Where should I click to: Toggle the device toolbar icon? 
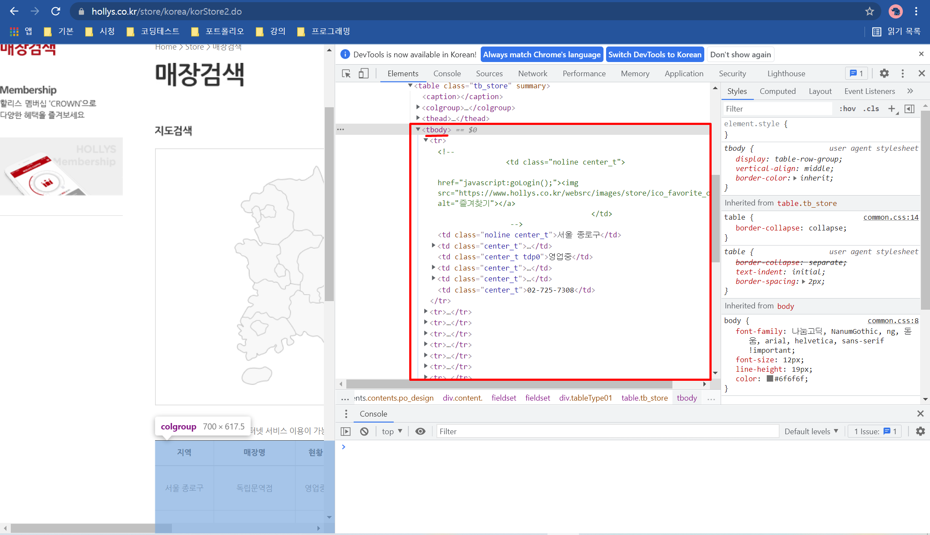pyautogui.click(x=363, y=74)
